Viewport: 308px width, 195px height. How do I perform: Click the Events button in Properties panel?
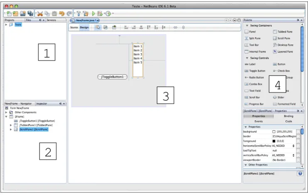pos(259,121)
